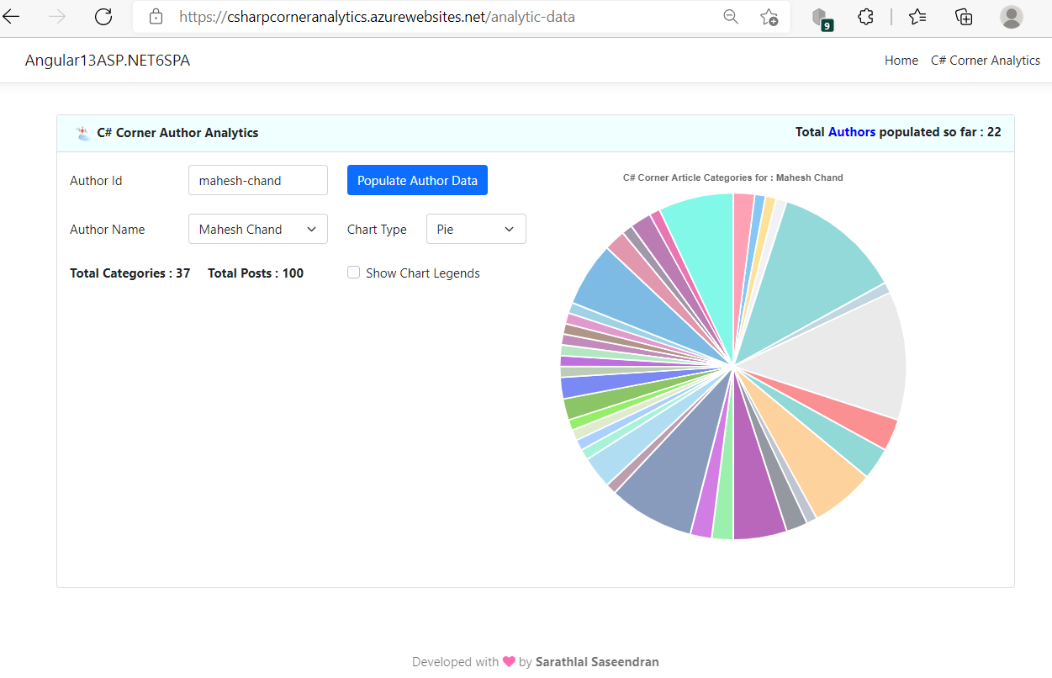Click the zoom-out magnifier icon in address bar
Screen dimensions: 1052x678
pos(730,16)
